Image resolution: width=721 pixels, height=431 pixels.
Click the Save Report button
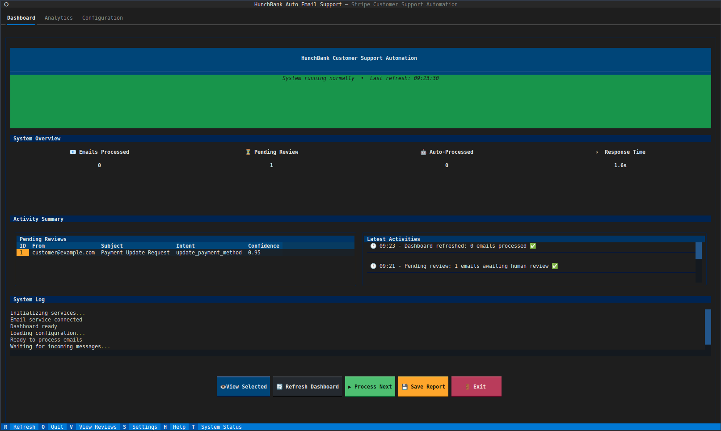(x=423, y=386)
